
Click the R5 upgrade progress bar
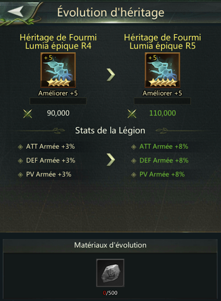(x=163, y=101)
